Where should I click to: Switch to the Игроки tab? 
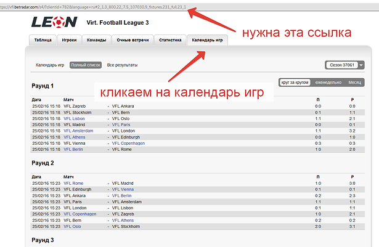69,41
